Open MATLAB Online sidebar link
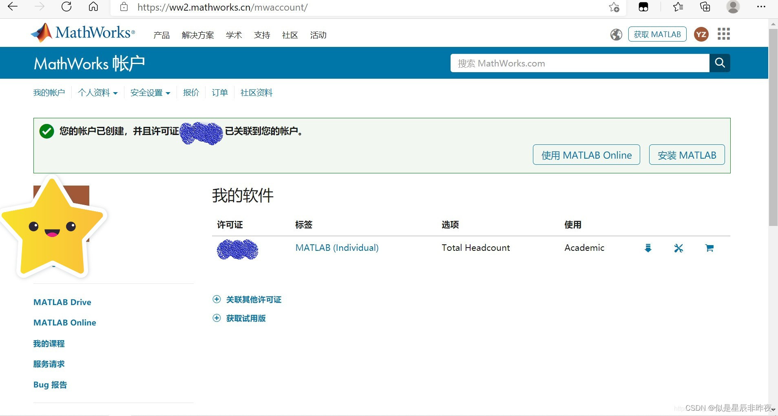778x416 pixels. (65, 323)
